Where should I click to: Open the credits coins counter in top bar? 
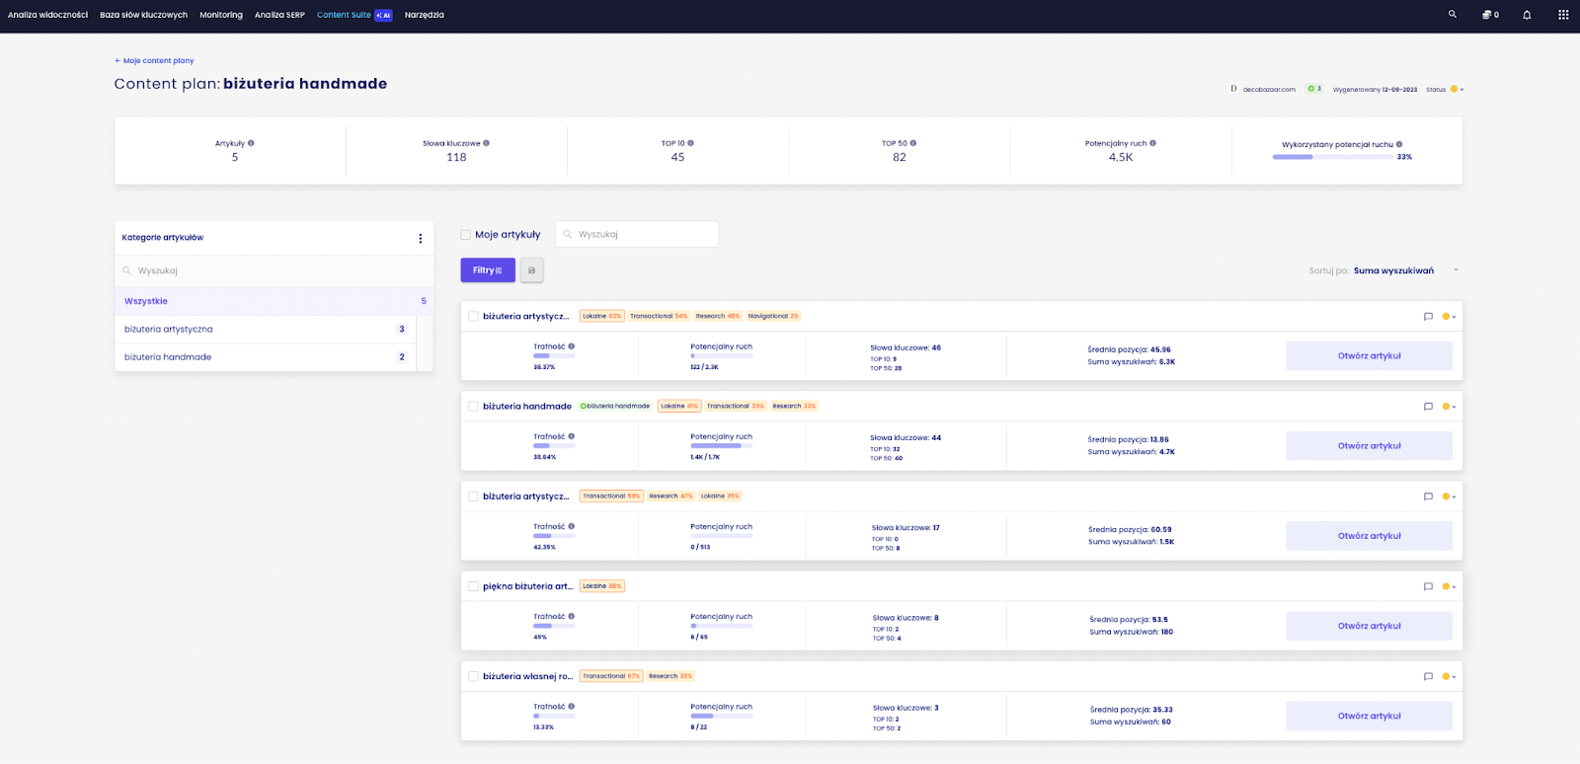[1490, 15]
